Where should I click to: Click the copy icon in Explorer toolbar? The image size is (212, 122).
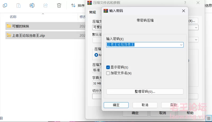point(5,5)
